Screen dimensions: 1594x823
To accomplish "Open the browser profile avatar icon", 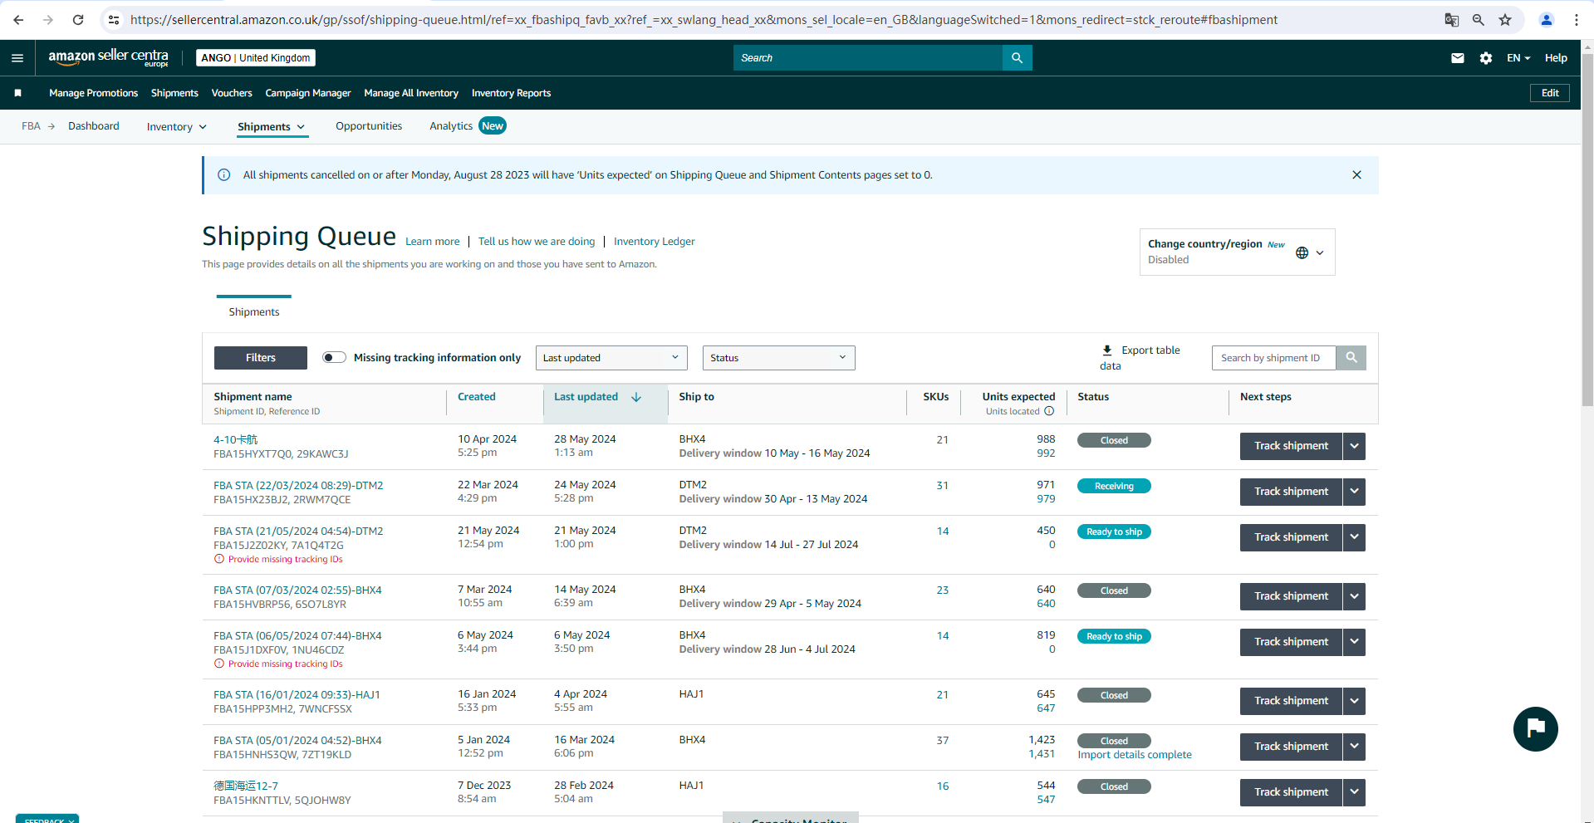I will tap(1547, 20).
